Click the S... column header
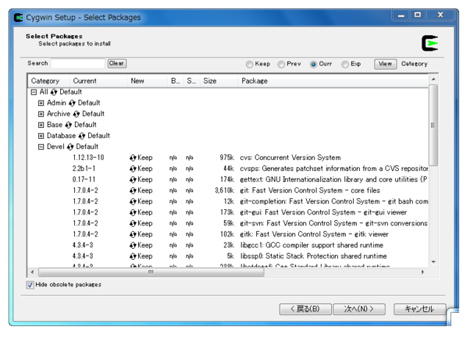 [x=192, y=81]
